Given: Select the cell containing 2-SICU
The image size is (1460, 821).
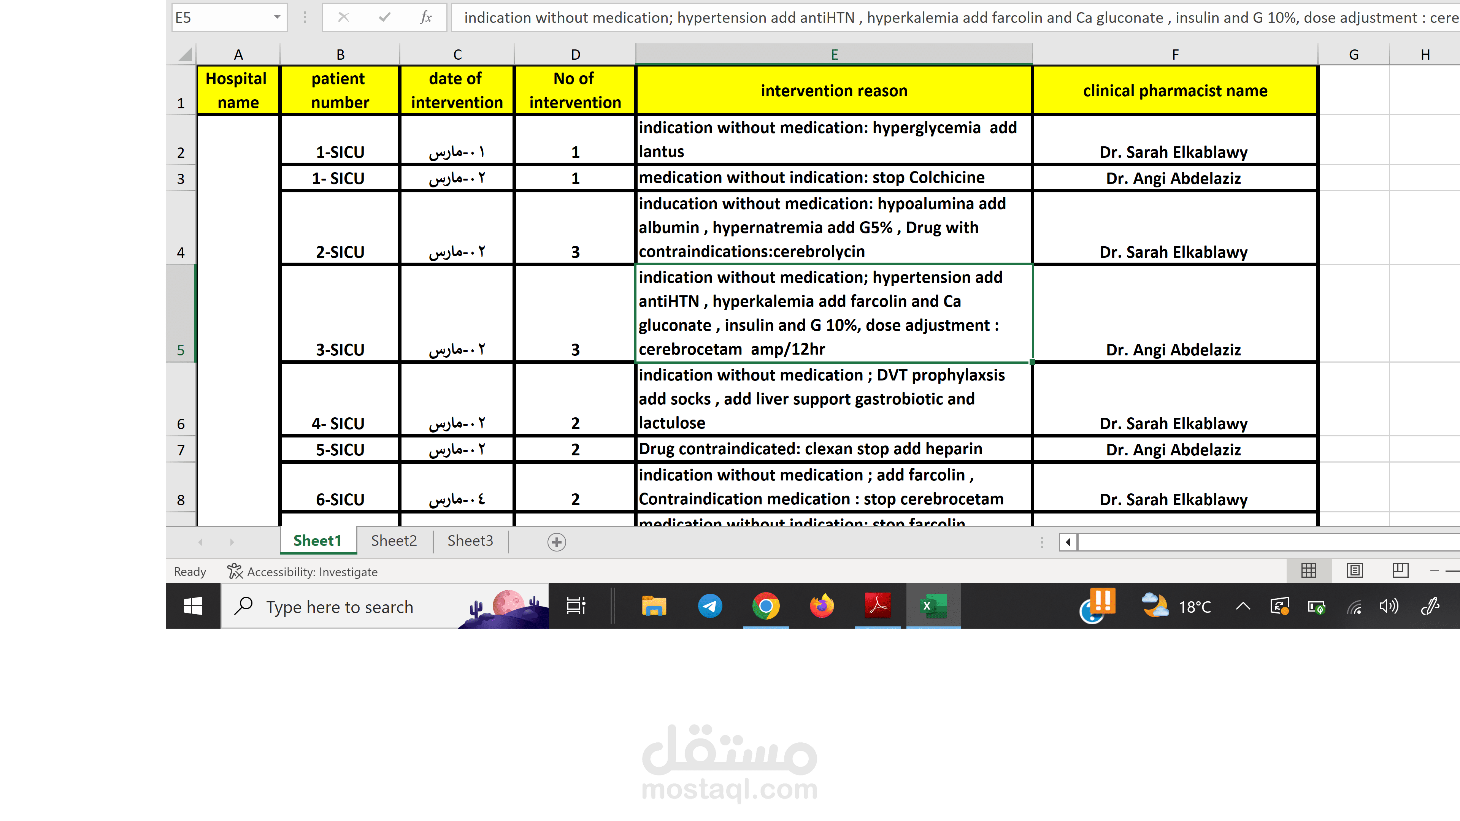Looking at the screenshot, I should tap(340, 228).
